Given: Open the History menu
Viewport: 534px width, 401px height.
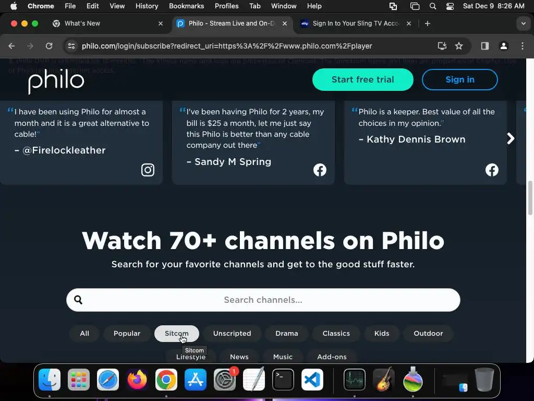Looking at the screenshot, I should point(147,6).
